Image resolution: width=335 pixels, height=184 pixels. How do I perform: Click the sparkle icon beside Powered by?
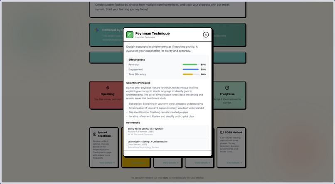click(x=97, y=30)
